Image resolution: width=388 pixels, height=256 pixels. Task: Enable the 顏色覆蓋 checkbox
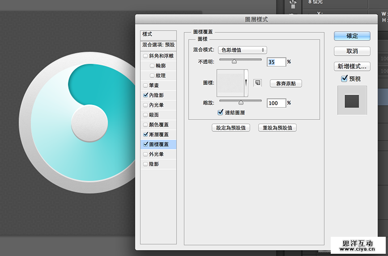(x=145, y=125)
